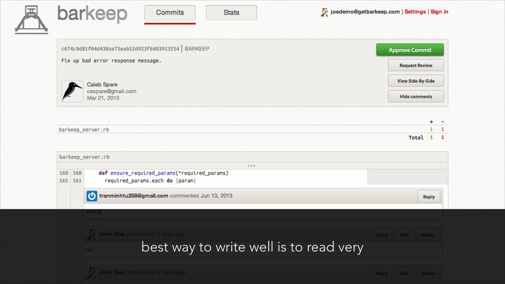Click the commit SHA hash text

(x=120, y=49)
